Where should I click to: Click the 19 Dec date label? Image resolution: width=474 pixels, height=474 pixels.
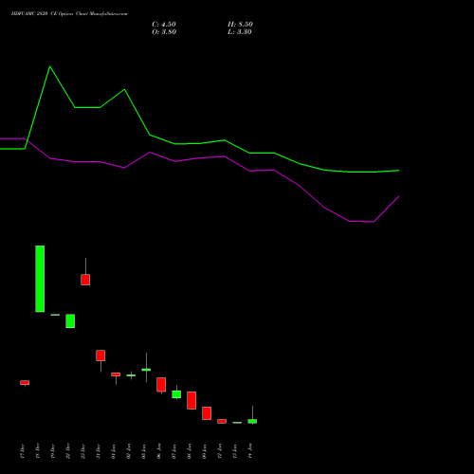[x=52, y=451]
